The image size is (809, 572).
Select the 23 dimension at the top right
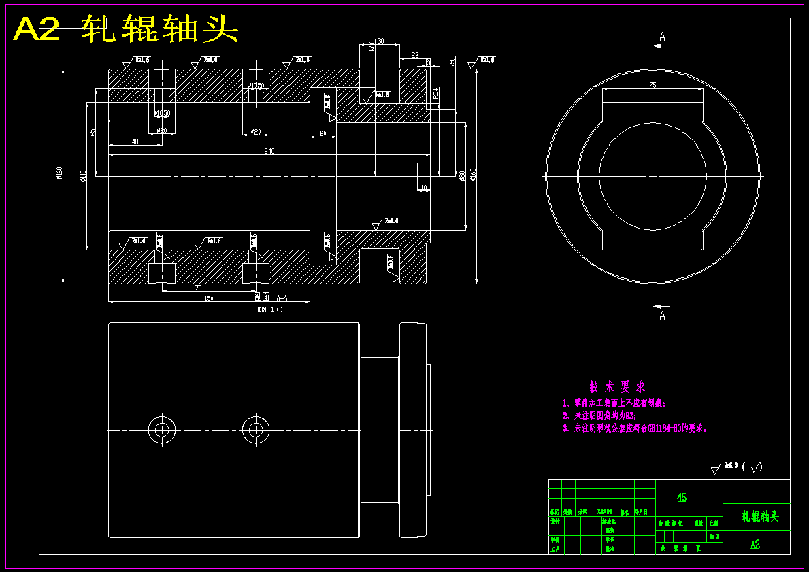pos(415,54)
